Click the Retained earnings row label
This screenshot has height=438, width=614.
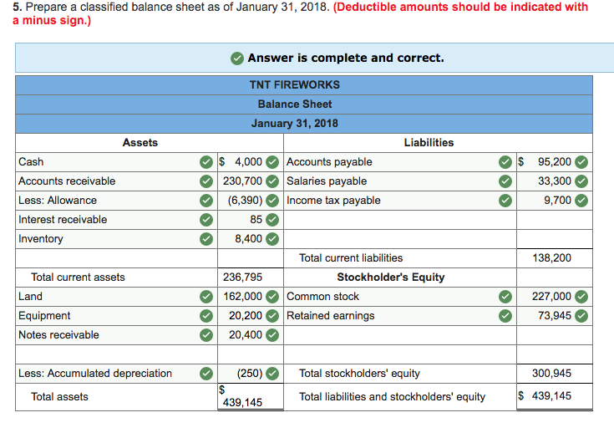pyautogui.click(x=331, y=316)
